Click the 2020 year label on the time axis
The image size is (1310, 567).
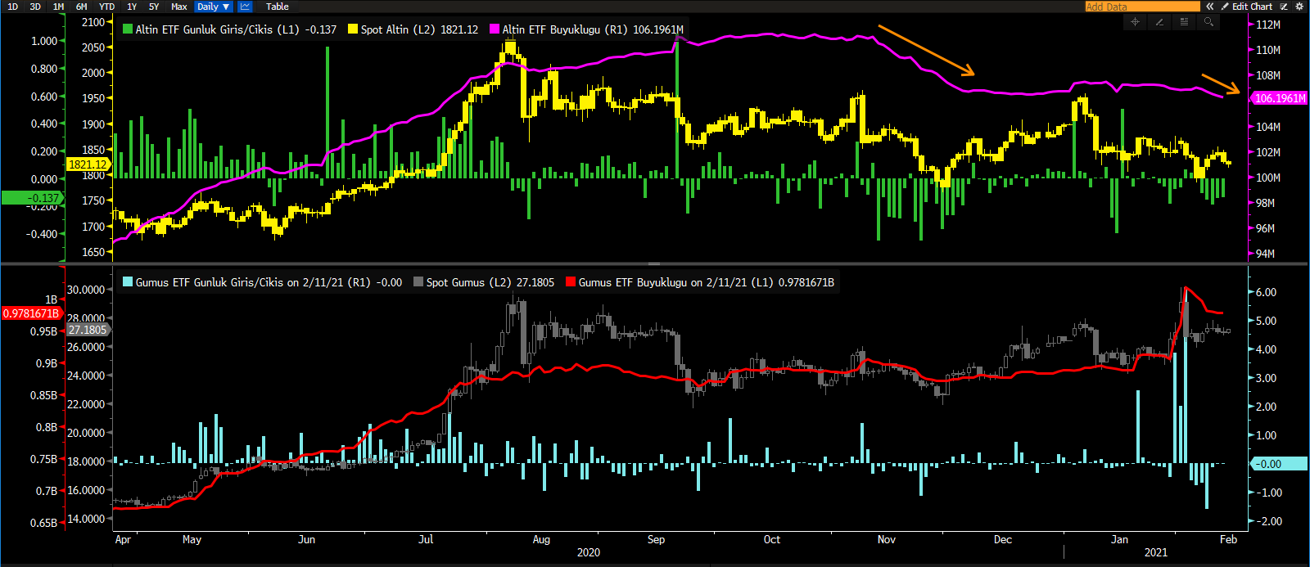589,552
